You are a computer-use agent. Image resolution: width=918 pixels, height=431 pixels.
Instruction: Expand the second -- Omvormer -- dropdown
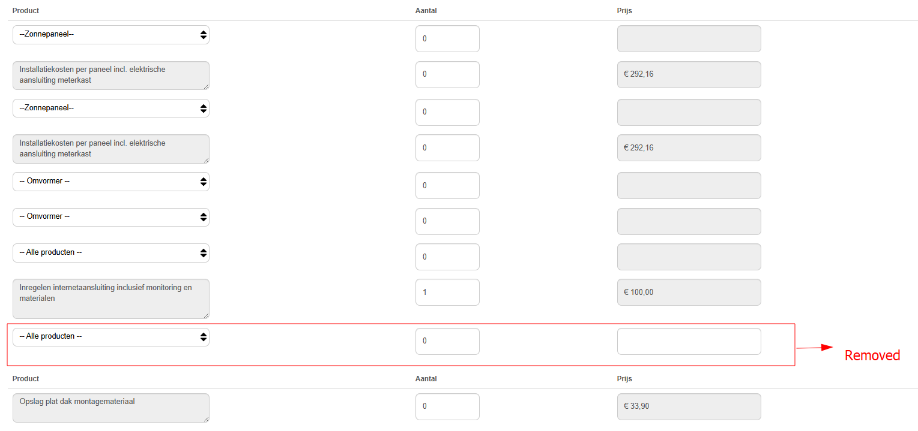point(110,217)
